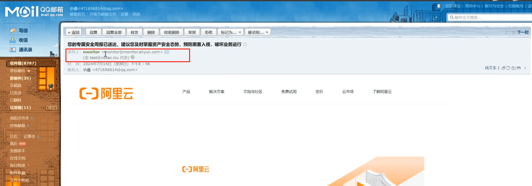
Task: Expand the double-chevron more options
Action: click(x=525, y=68)
